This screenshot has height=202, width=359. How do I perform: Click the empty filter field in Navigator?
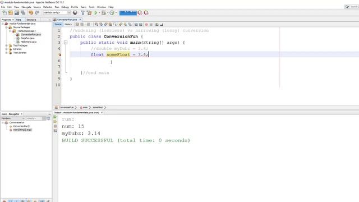tap(34, 118)
